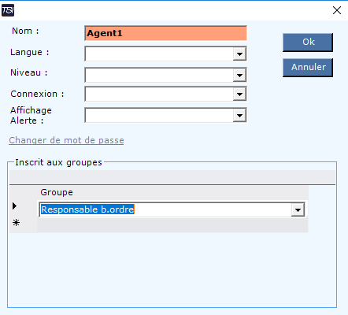Click the Annuler button

(308, 68)
